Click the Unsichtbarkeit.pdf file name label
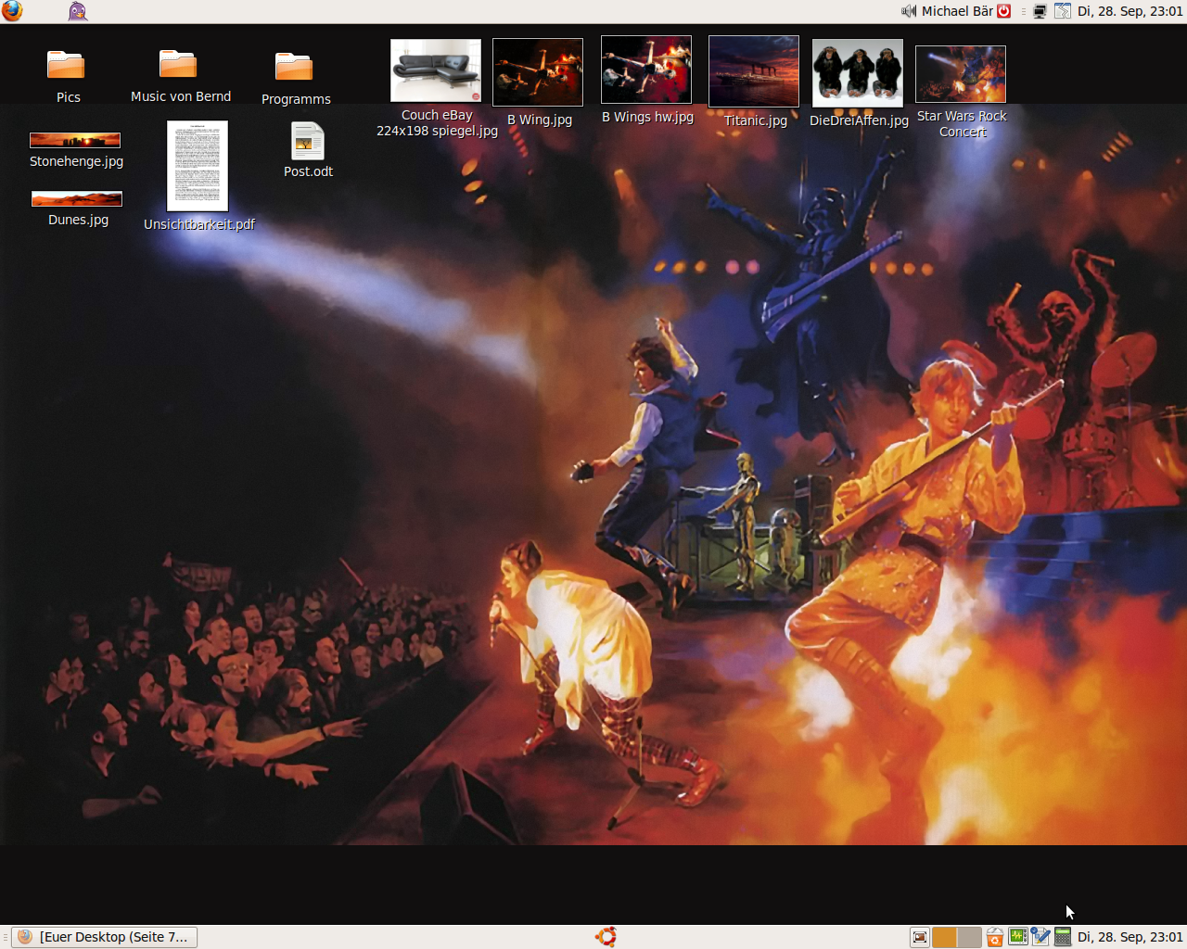This screenshot has height=949, width=1187. [198, 224]
